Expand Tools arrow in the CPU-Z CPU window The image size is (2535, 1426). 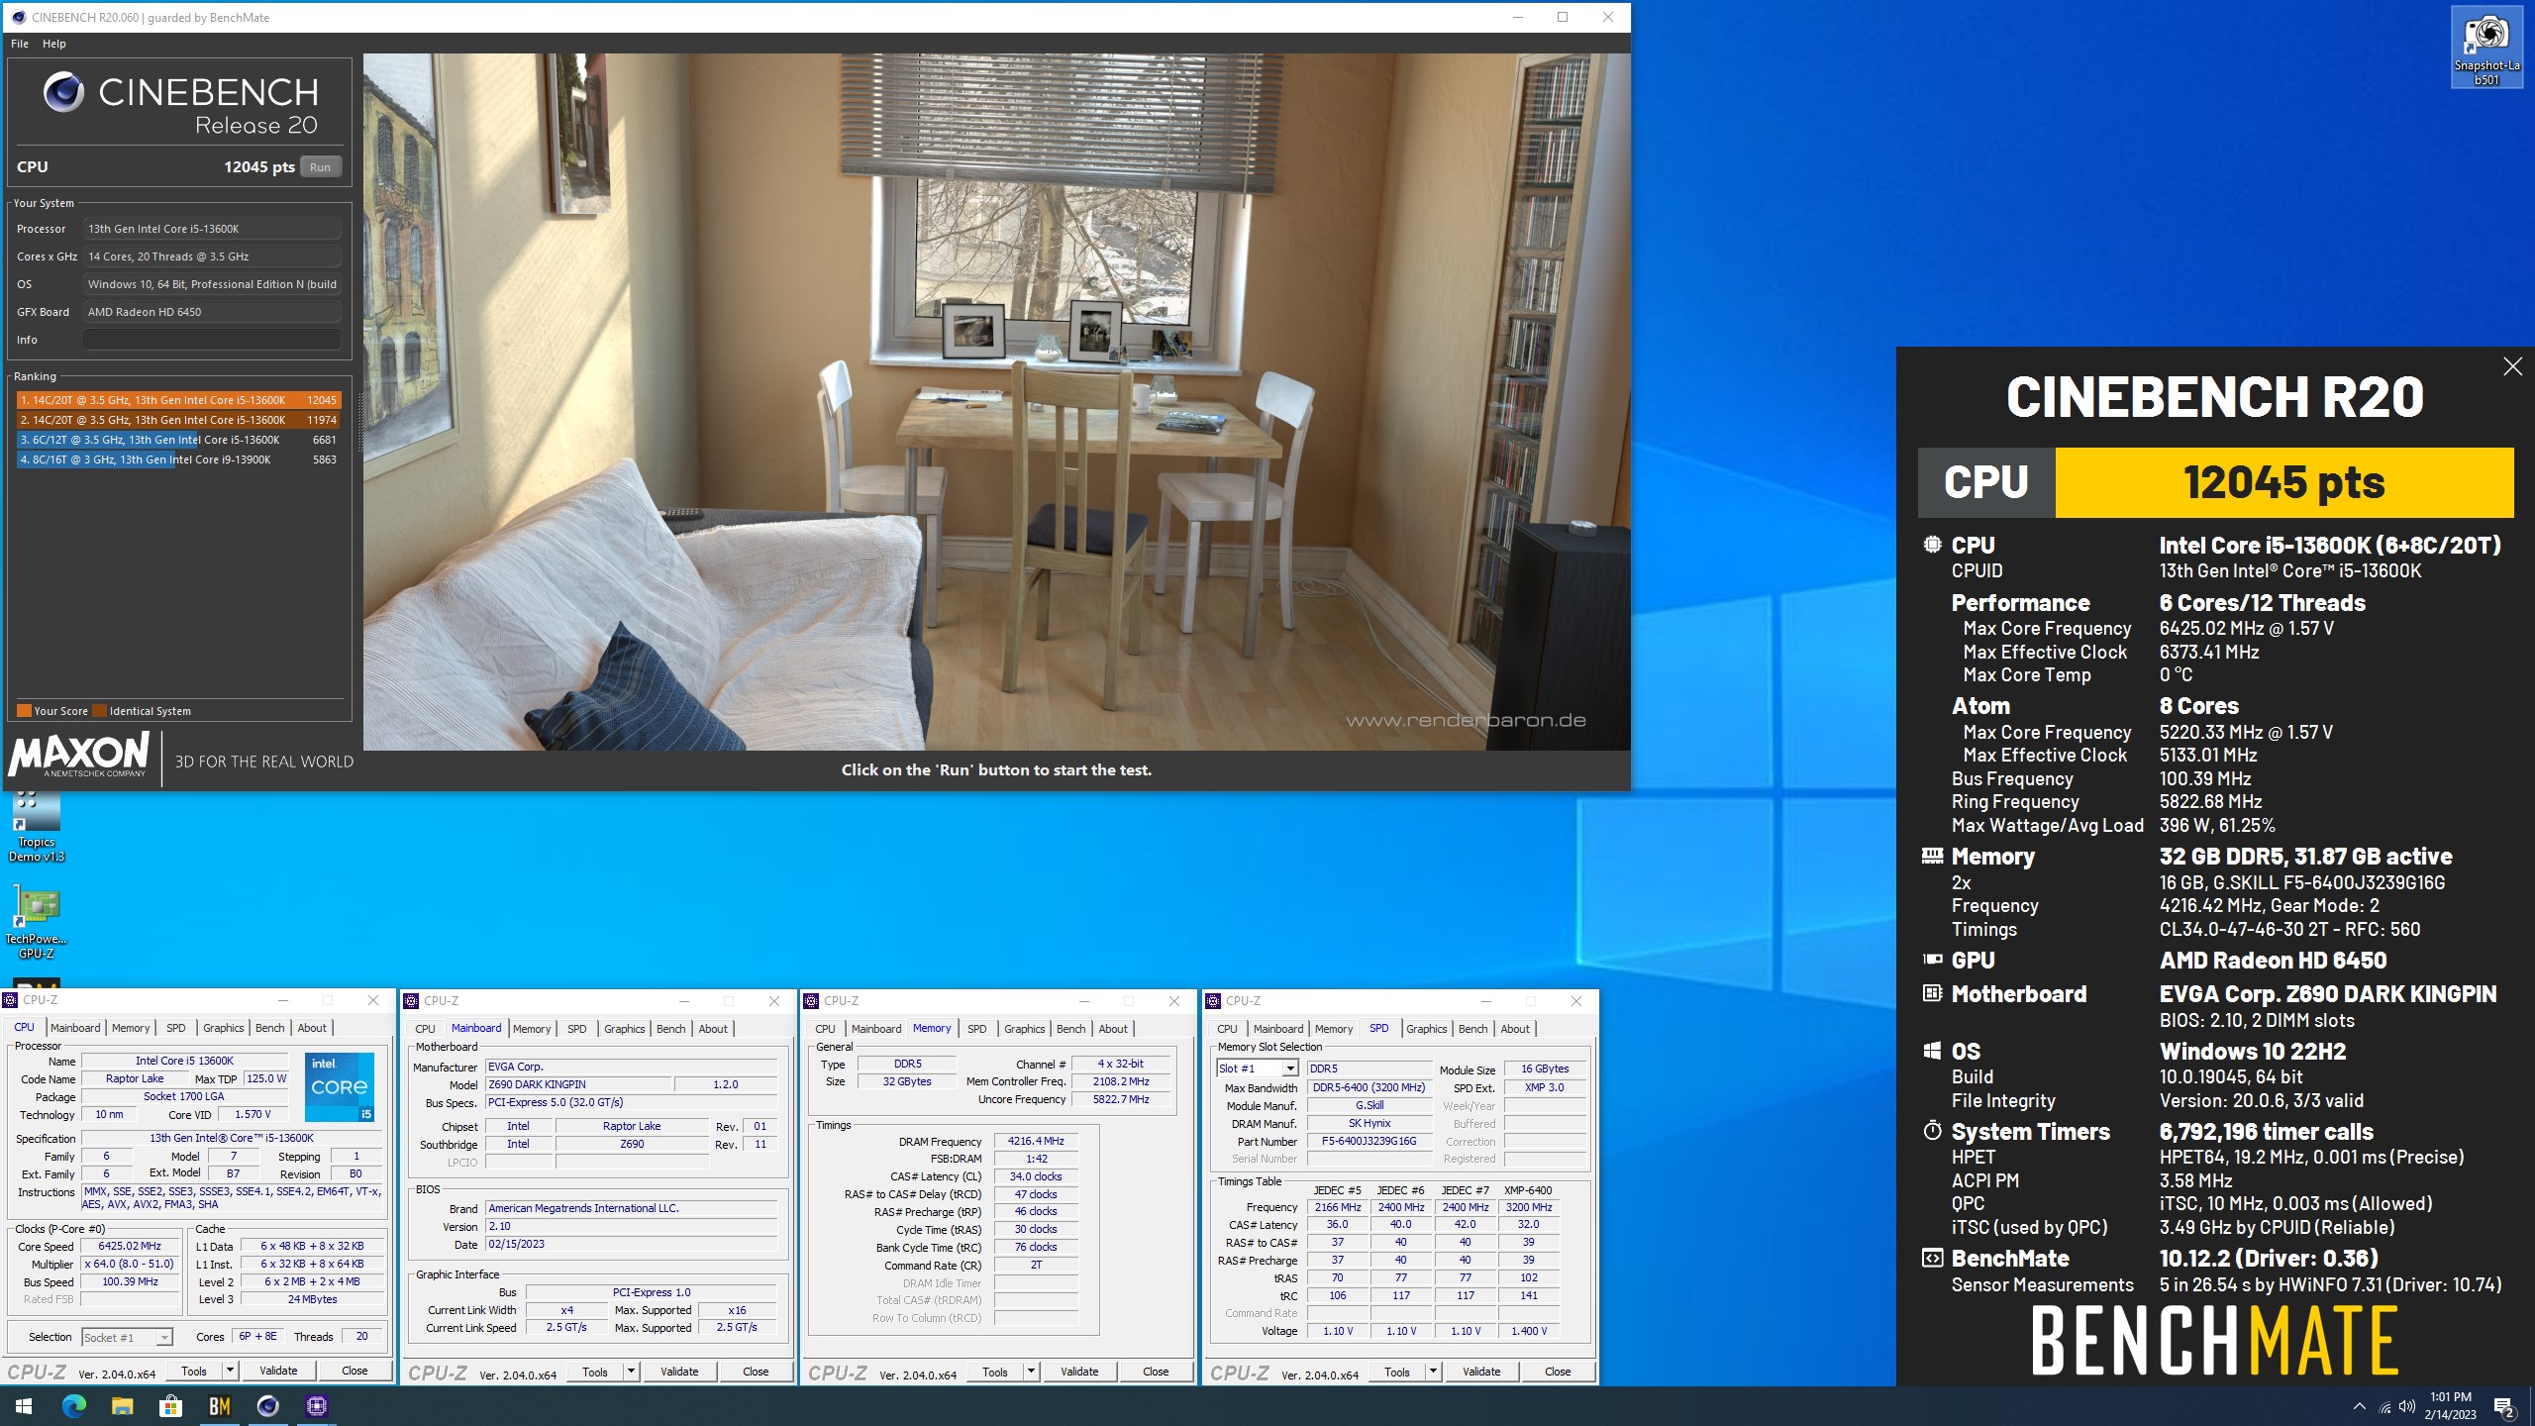230,1372
